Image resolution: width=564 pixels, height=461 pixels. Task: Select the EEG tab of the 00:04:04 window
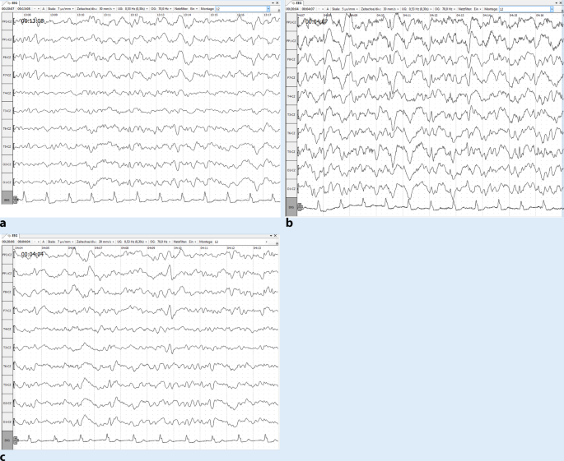pyautogui.click(x=7, y=235)
